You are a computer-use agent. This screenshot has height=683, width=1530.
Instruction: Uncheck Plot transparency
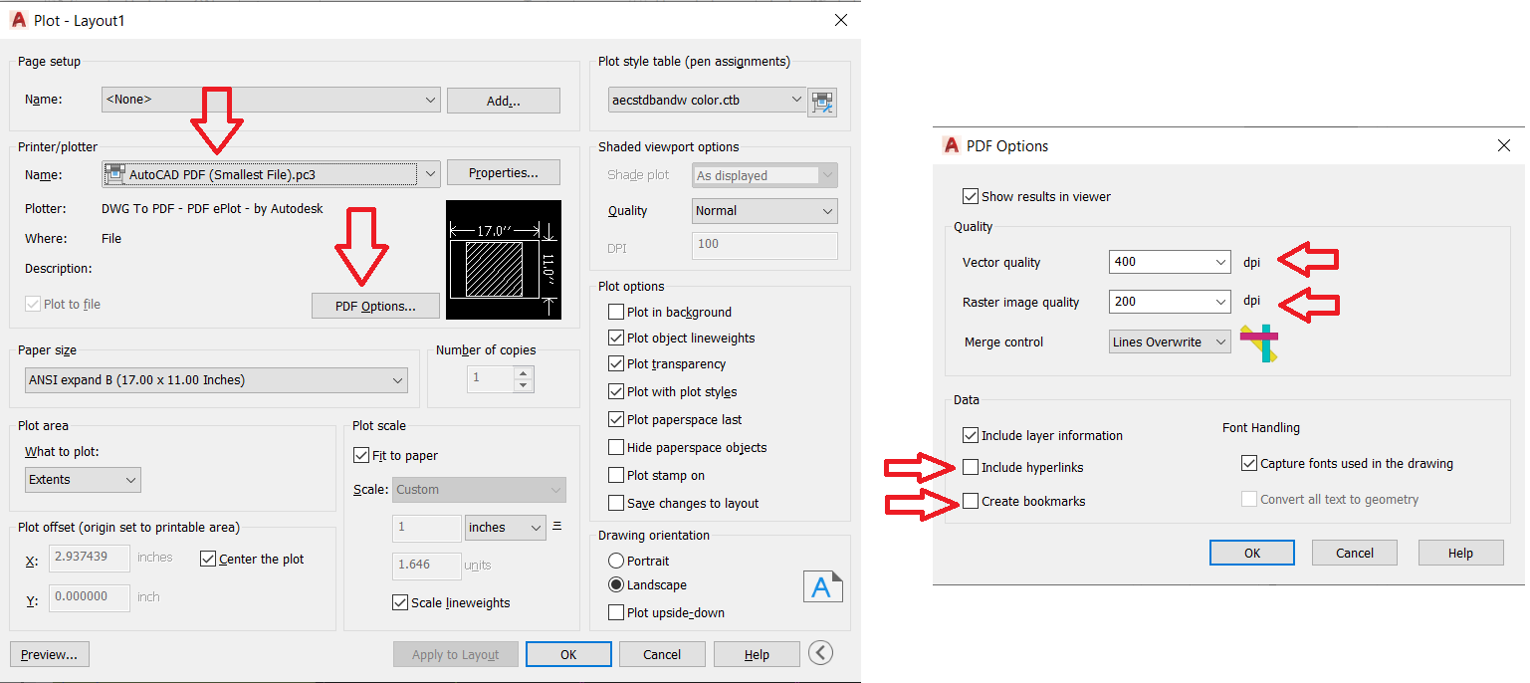click(x=615, y=363)
